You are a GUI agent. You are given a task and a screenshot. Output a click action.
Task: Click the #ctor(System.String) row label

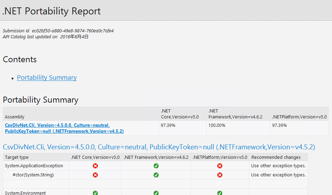[33, 175]
